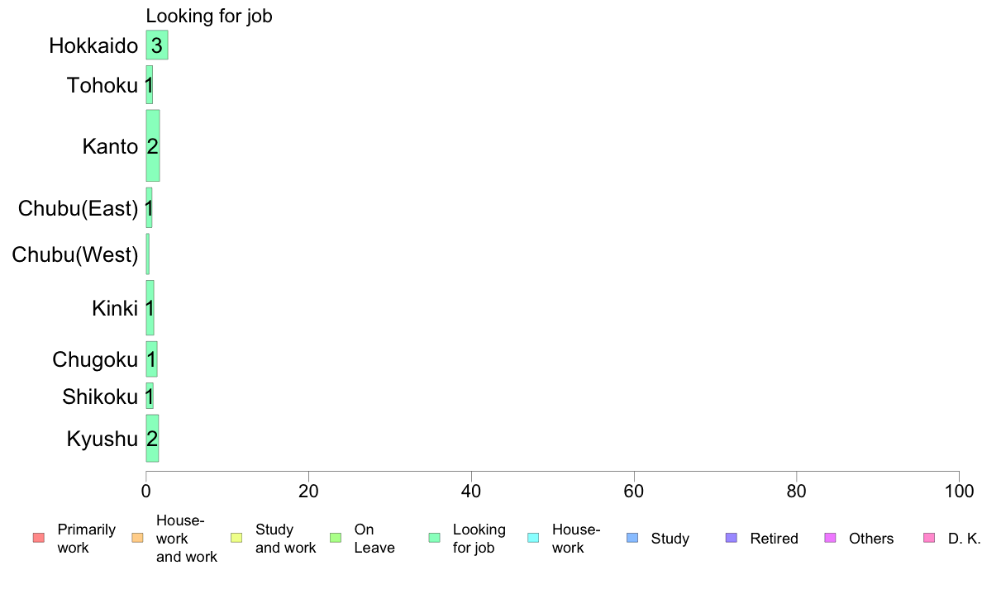Select the Housework cyan legend swatch

click(x=533, y=538)
